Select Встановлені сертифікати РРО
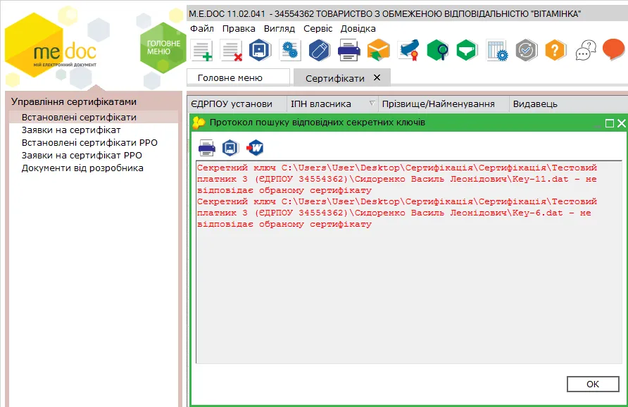628x407 pixels. tap(94, 143)
